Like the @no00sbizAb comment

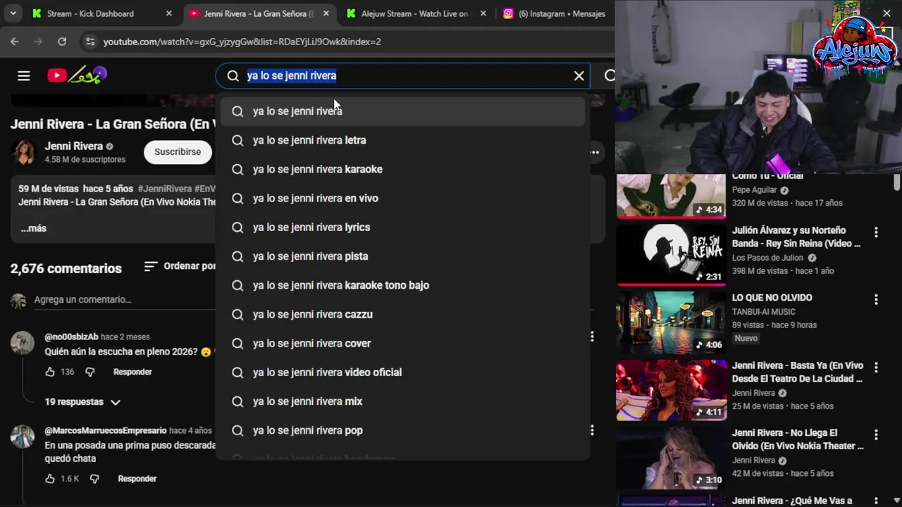coord(50,372)
